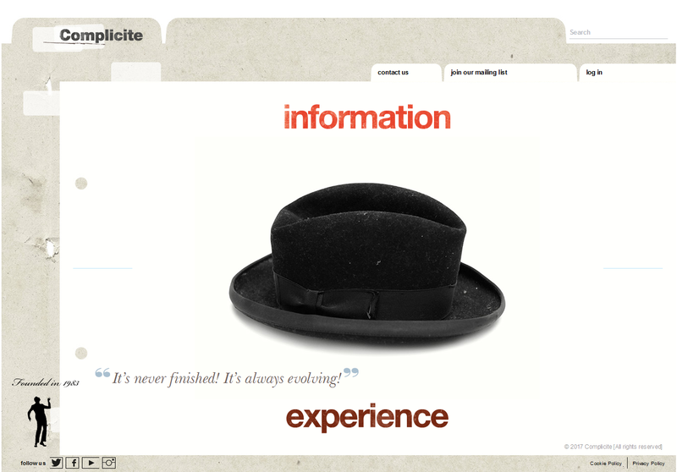
Task: Select the blank folder tab beside logo
Action: tap(366, 31)
